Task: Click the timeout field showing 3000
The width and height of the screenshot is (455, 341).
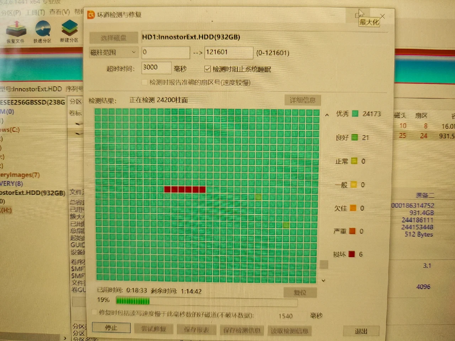Action: [x=156, y=68]
